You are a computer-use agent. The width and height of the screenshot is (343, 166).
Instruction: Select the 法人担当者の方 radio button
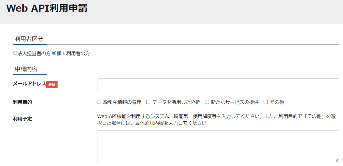pos(14,53)
